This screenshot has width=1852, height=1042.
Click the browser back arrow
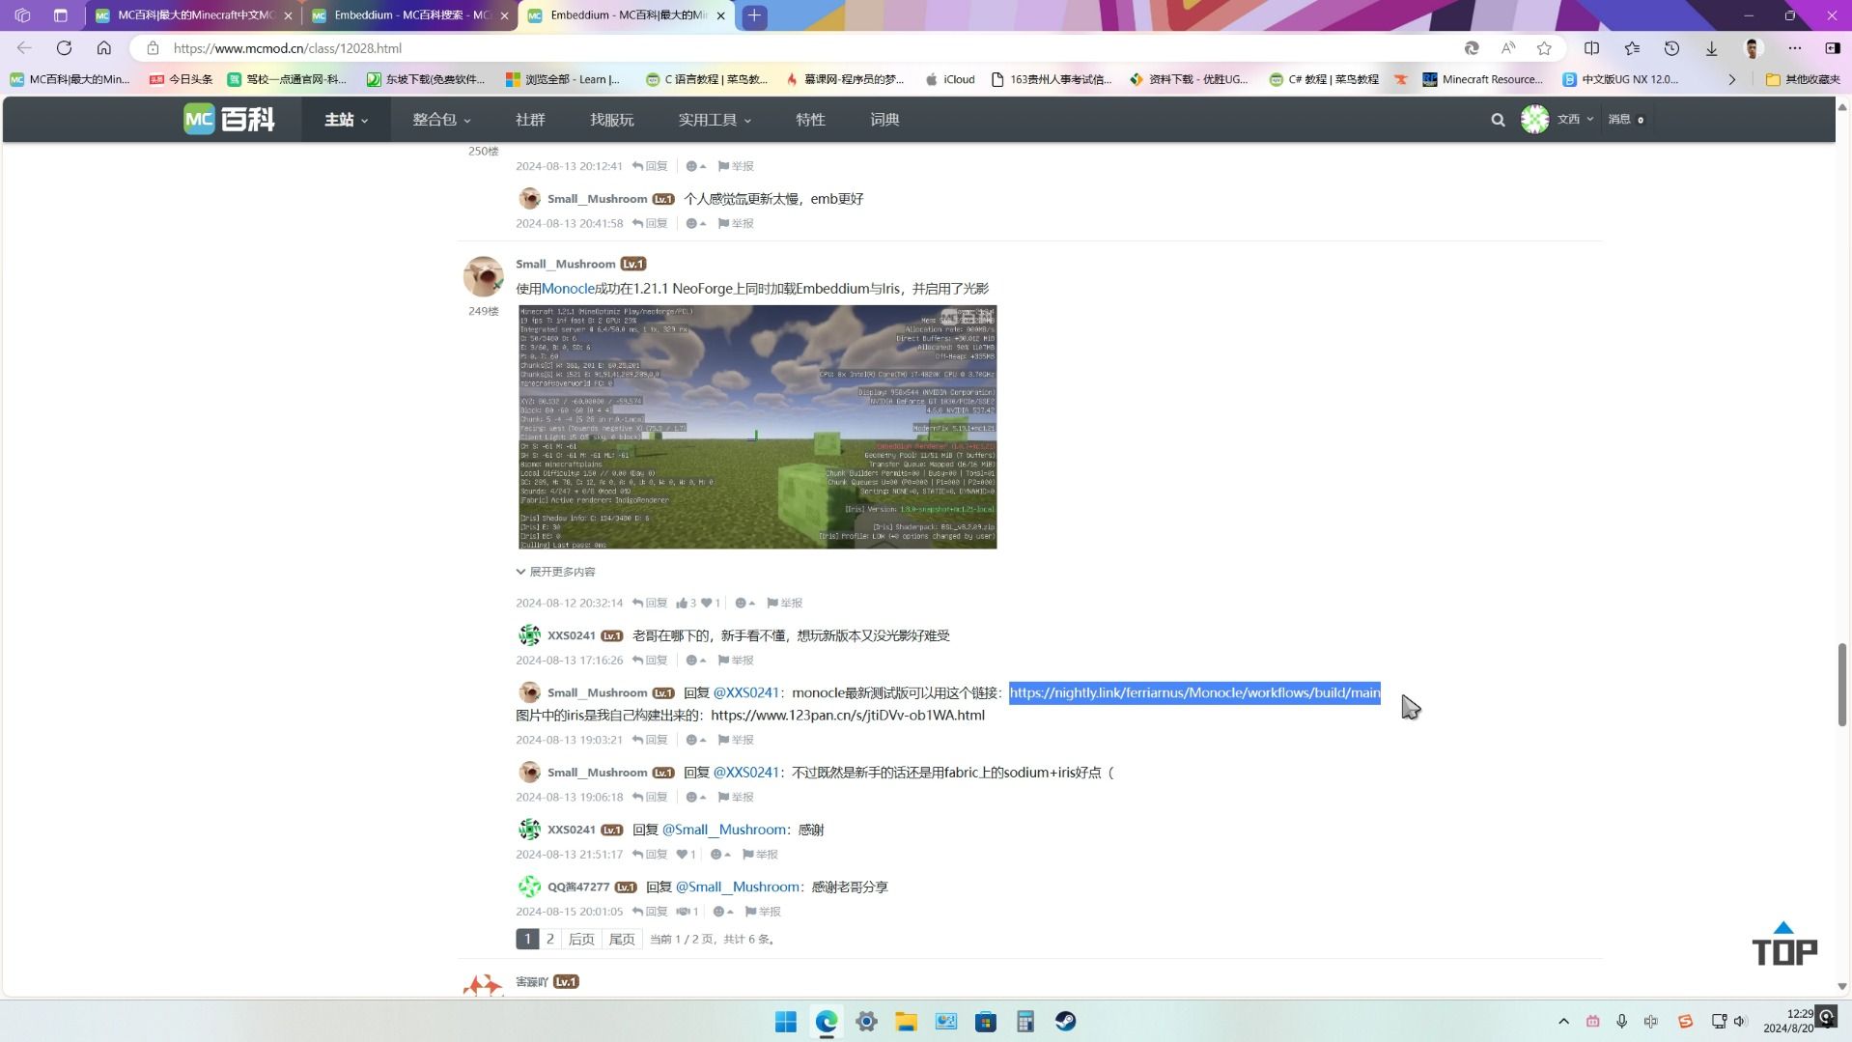point(24,47)
